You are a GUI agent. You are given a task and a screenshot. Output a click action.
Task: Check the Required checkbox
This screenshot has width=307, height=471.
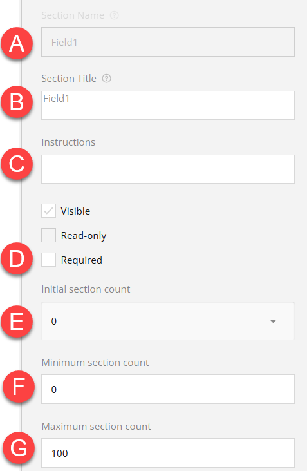49,260
